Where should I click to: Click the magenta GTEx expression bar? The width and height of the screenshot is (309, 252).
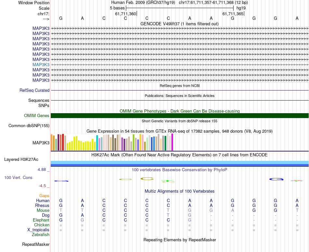(x=172, y=142)
